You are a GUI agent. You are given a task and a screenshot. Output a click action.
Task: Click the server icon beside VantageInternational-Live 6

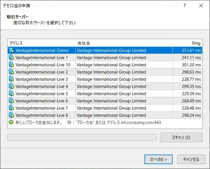click(11, 101)
